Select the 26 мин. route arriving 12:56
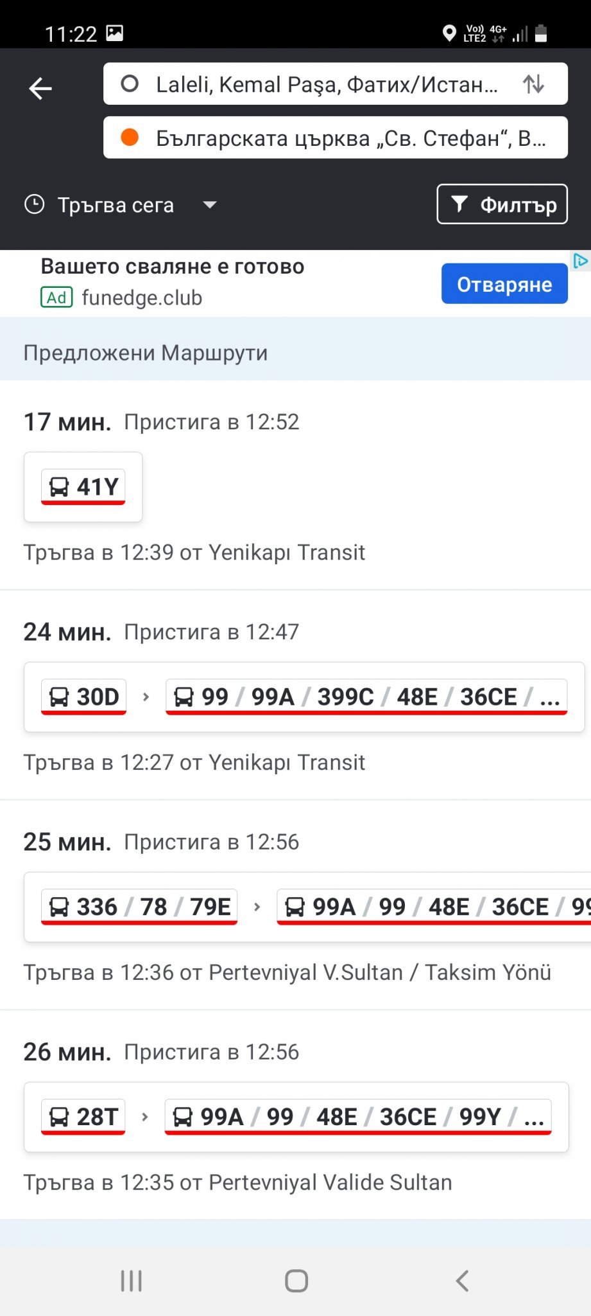Image resolution: width=591 pixels, height=1316 pixels. click(x=295, y=1053)
